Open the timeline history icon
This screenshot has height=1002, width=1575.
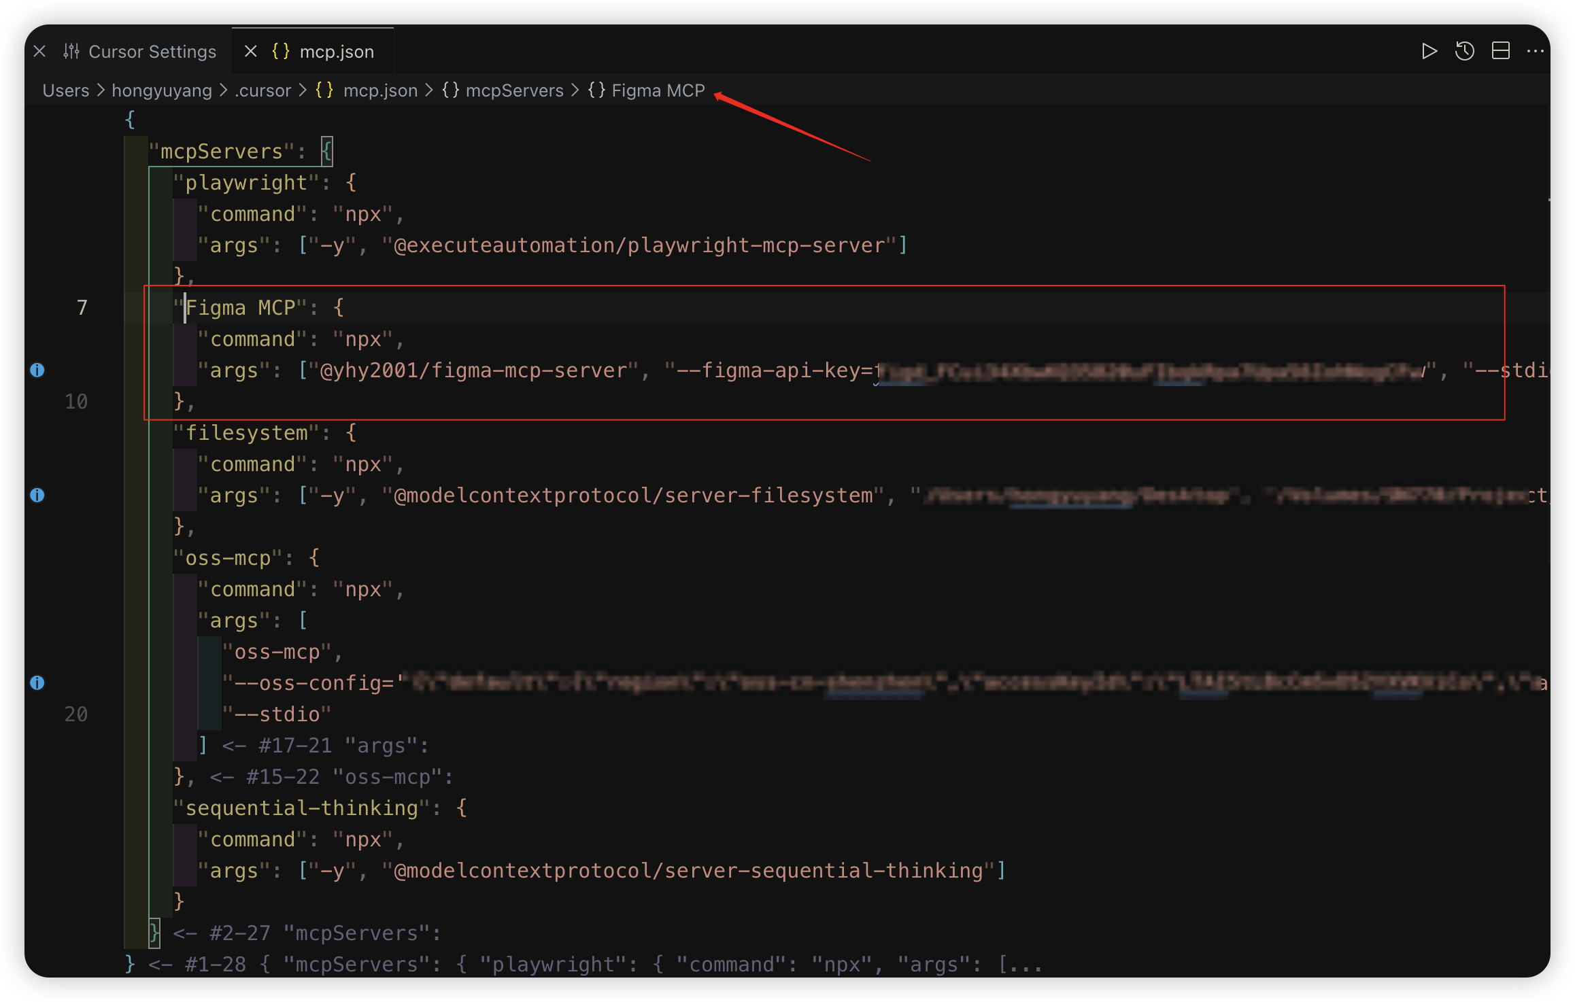click(1465, 52)
